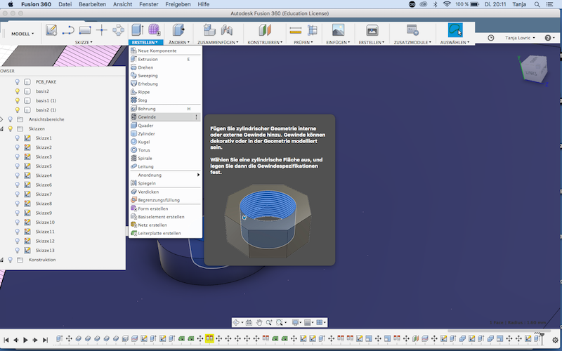Toggle visibility bulb of Skizze1
This screenshot has width=562, height=351.
pos(17,138)
